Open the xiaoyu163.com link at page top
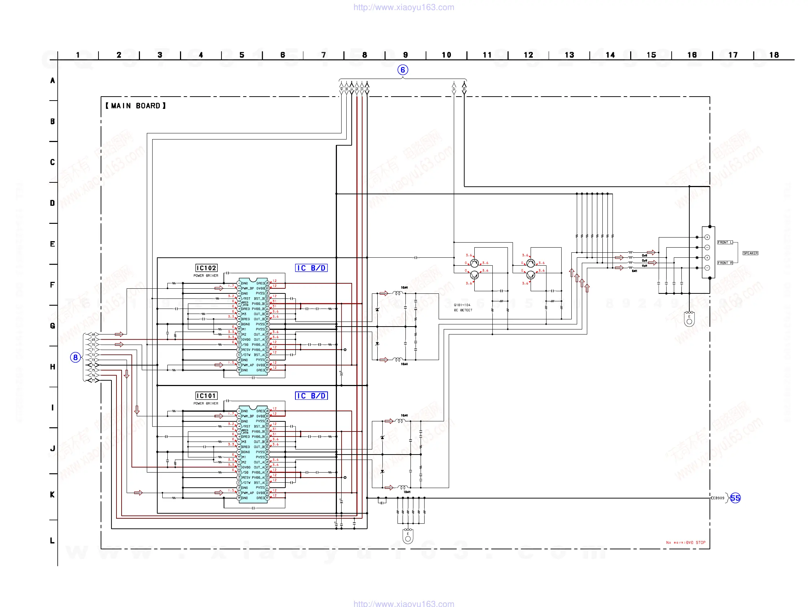Viewport: 808px width, 607px height. (404, 7)
